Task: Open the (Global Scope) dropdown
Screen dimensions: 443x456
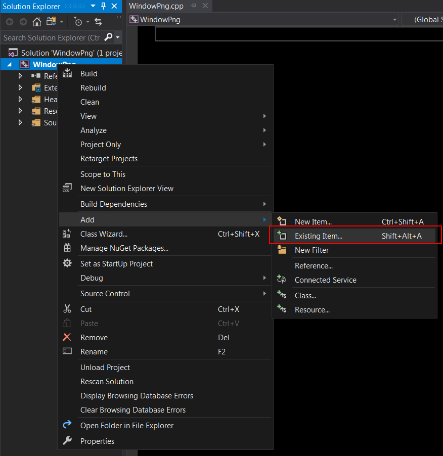Action: click(x=422, y=20)
